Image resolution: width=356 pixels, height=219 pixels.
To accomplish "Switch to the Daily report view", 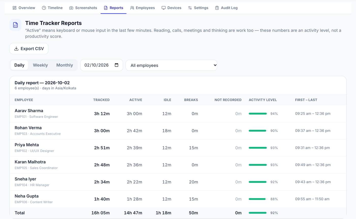I will pyautogui.click(x=19, y=65).
